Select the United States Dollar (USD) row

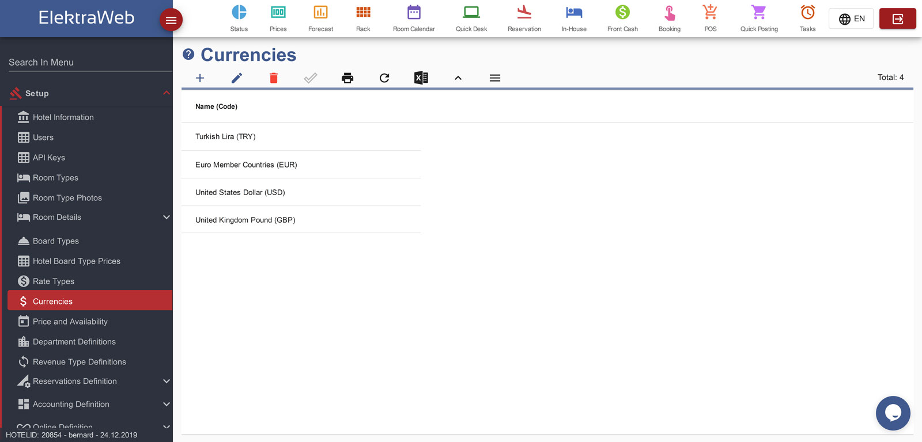[301, 192]
